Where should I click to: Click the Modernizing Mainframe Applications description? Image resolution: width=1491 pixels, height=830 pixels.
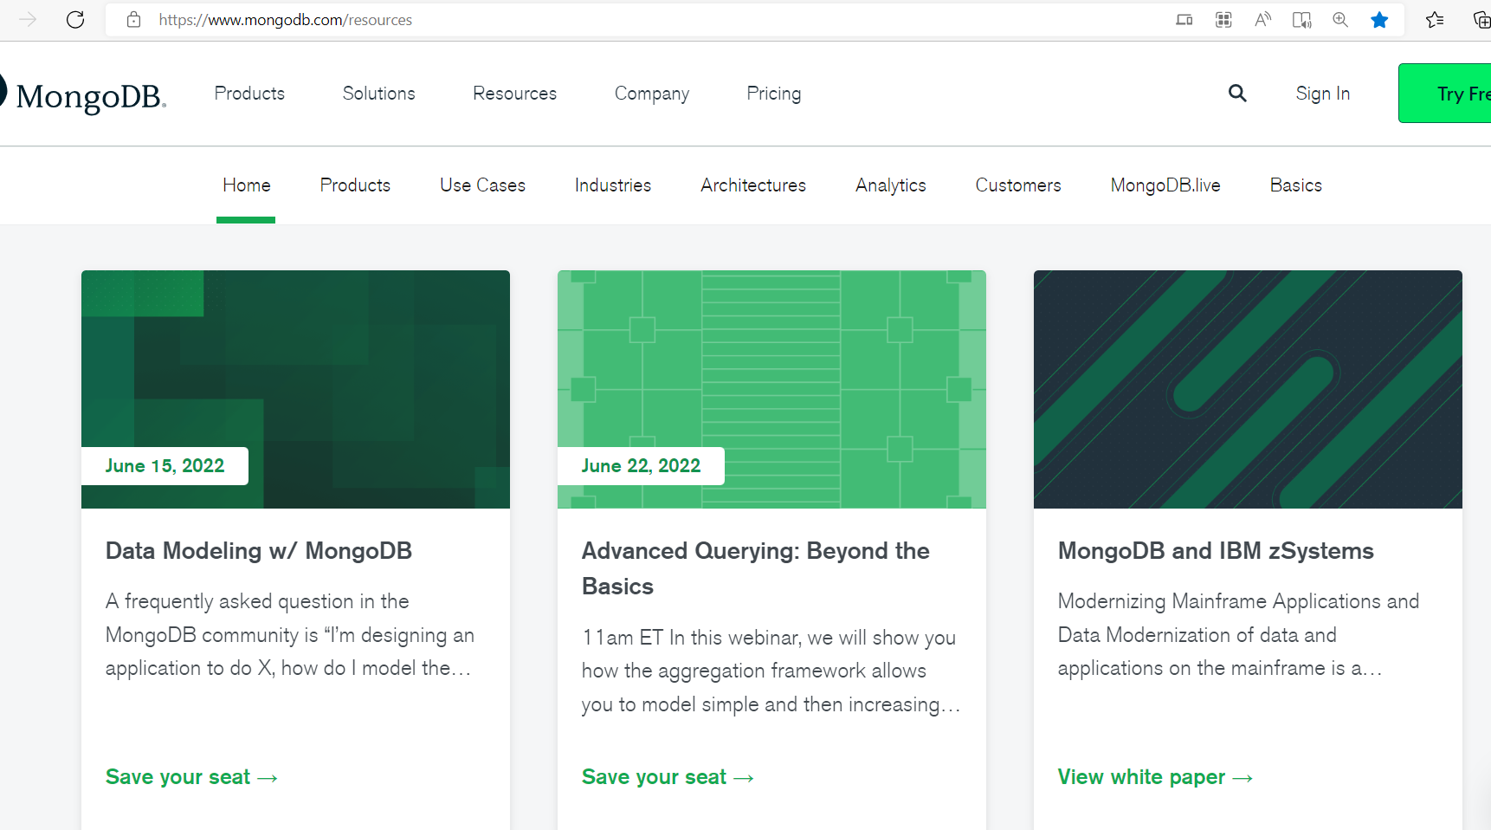pos(1238,635)
